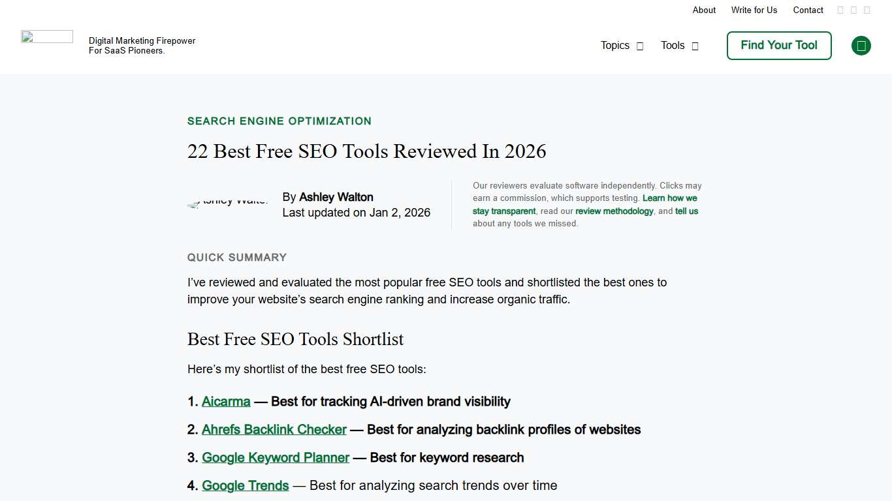Open the About page
The width and height of the screenshot is (892, 501).
point(704,10)
